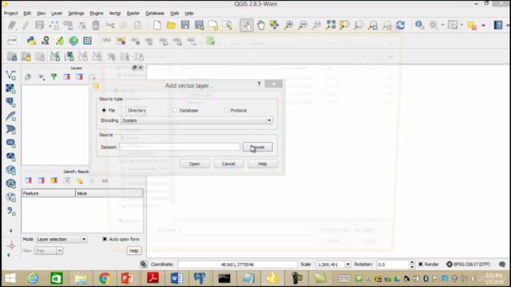Click the Open Project folder icon
The width and height of the screenshot is (511, 287).
click(x=171, y=25)
